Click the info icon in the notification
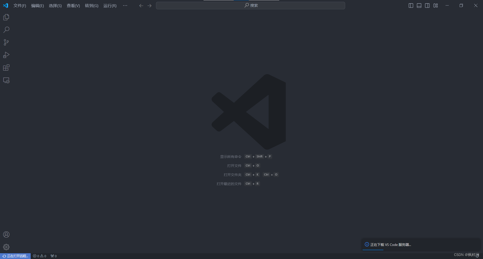Viewport: 483px width, 259px height. pos(367,244)
